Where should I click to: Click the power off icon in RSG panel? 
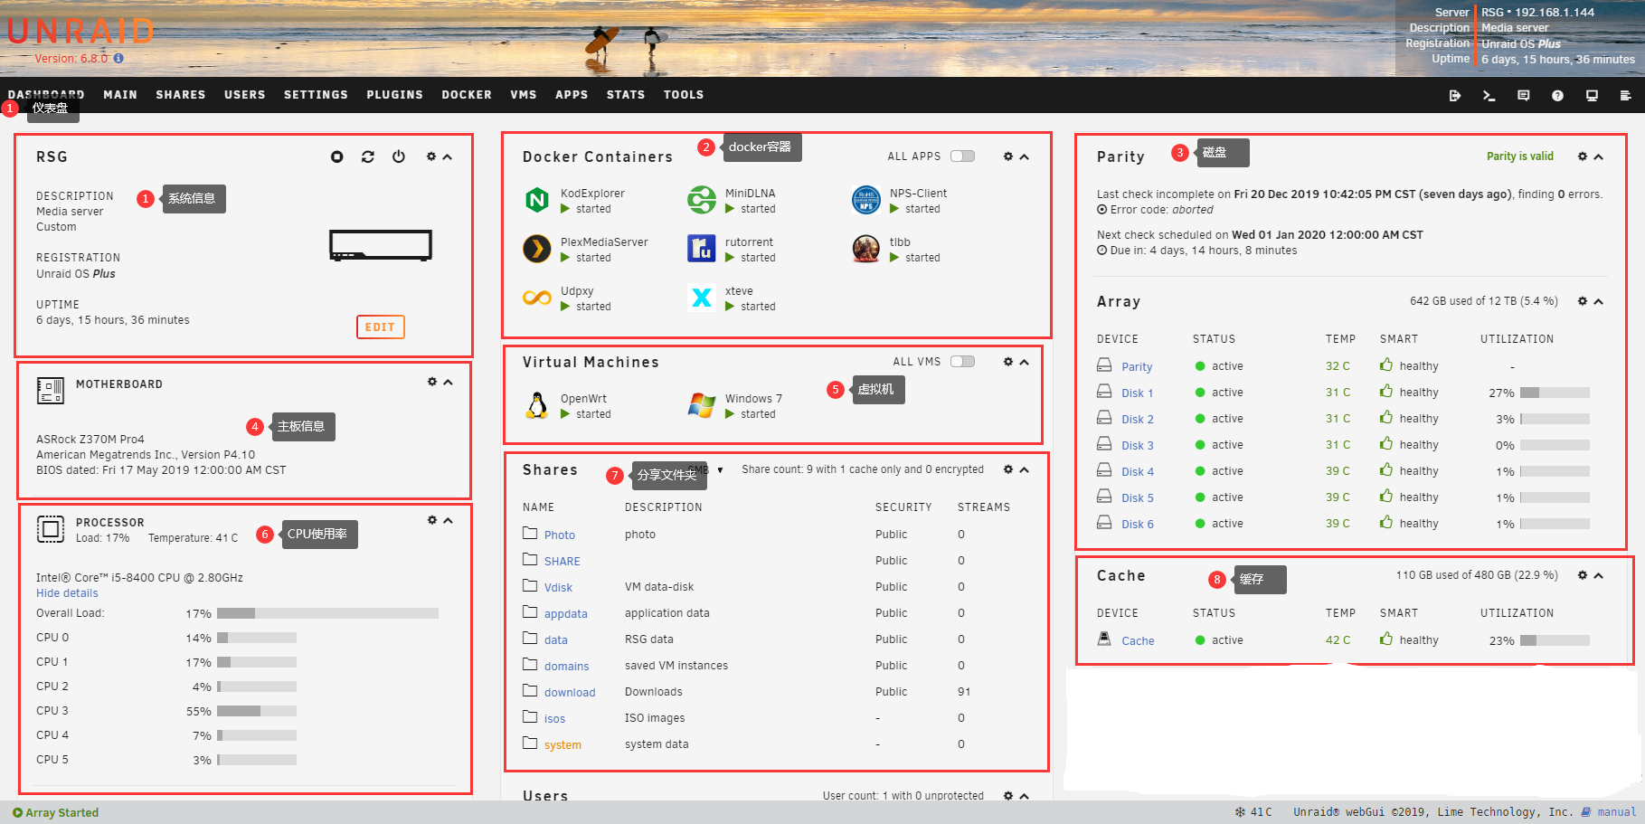click(x=399, y=156)
